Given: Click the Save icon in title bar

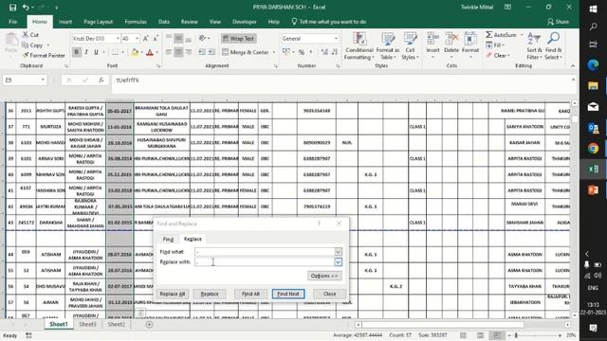Looking at the screenshot, I should pos(12,8).
